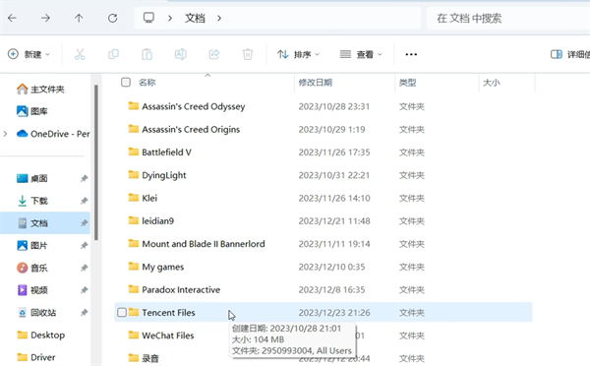The image size is (590, 366).
Task: Go back with the back arrow
Action: coord(12,18)
